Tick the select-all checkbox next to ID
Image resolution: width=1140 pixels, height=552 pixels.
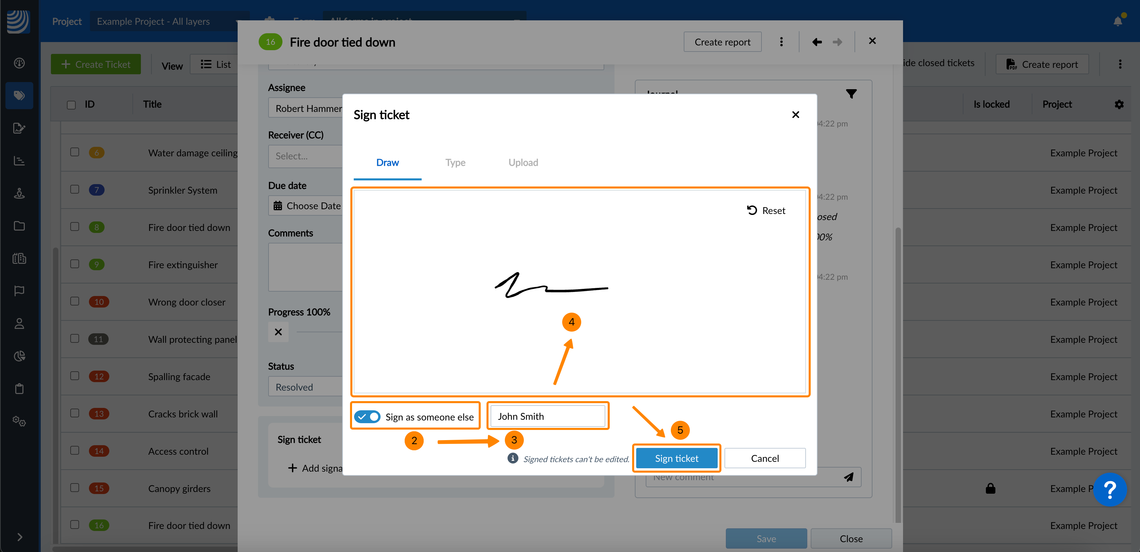click(x=71, y=105)
